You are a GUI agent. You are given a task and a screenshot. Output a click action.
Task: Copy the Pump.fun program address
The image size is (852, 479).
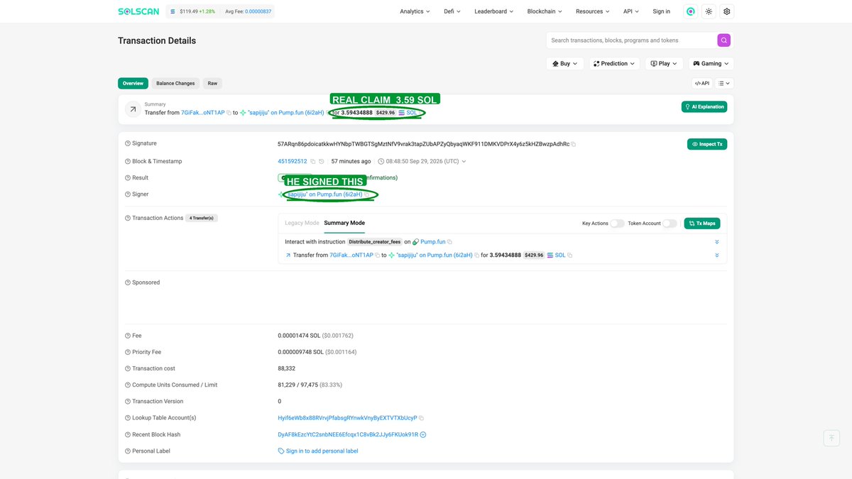(449, 242)
